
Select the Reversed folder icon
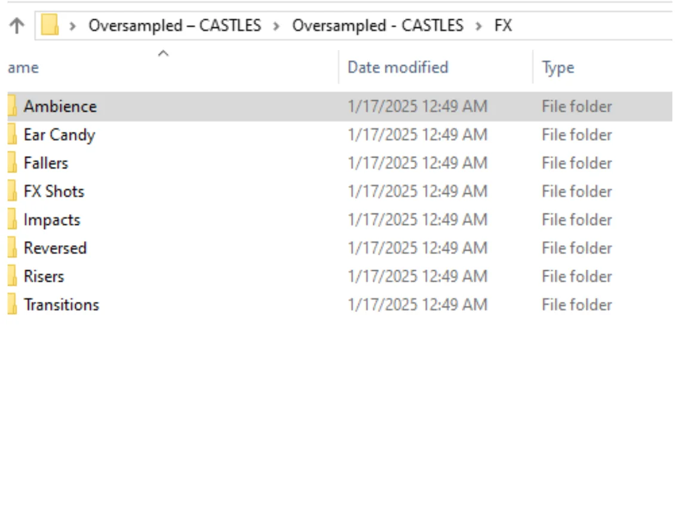[12, 248]
